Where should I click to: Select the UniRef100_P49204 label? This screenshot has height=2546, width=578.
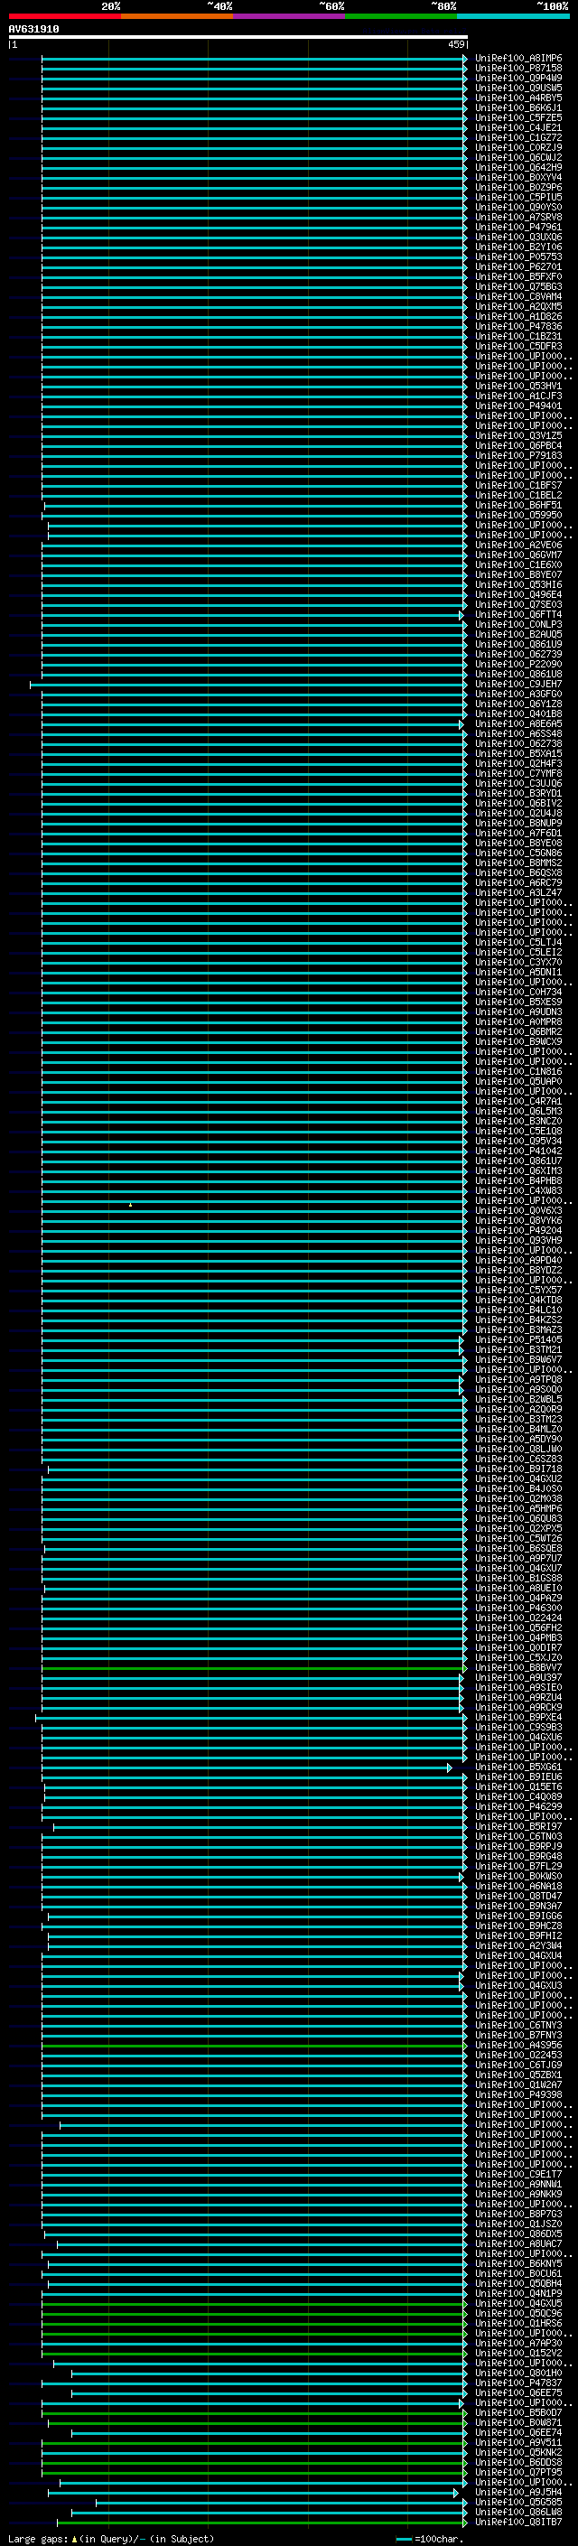click(x=517, y=1230)
